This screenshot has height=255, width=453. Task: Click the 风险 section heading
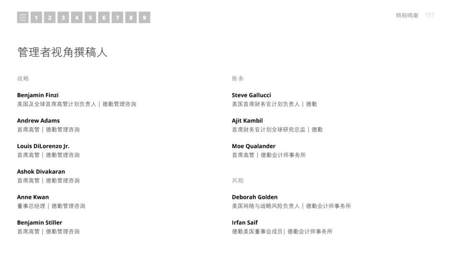coord(237,180)
